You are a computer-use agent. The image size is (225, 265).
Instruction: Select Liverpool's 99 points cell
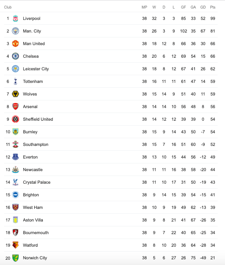(x=213, y=18)
